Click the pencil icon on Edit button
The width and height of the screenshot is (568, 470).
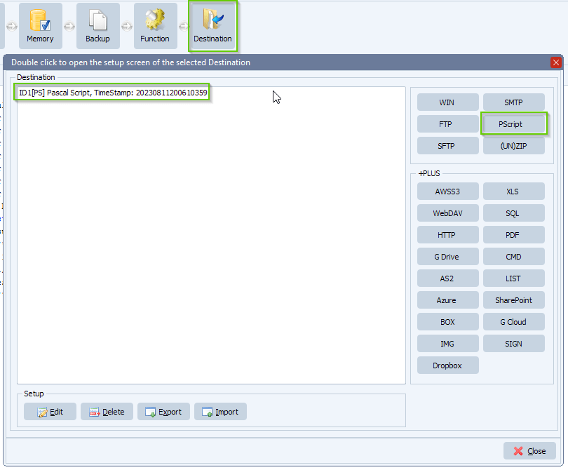point(42,412)
